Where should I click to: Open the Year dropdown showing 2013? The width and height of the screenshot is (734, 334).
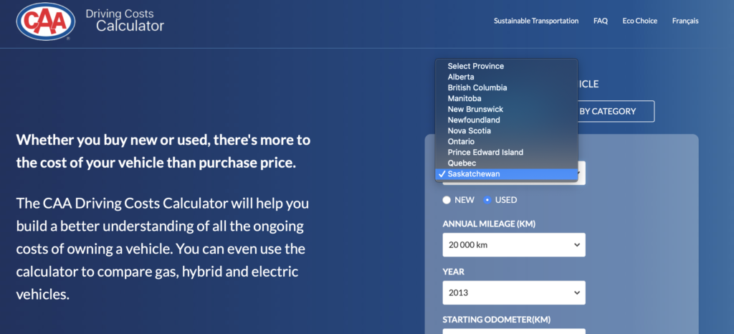click(x=514, y=293)
